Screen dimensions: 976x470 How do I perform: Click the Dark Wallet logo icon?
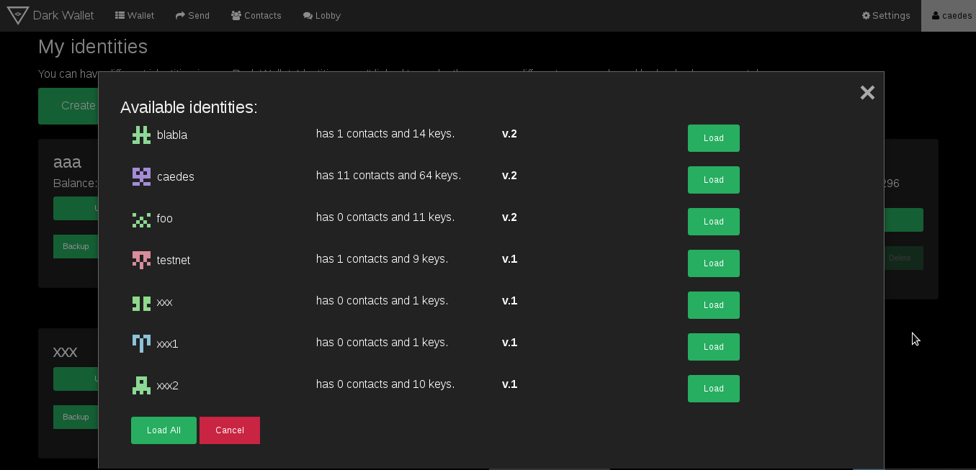click(18, 15)
